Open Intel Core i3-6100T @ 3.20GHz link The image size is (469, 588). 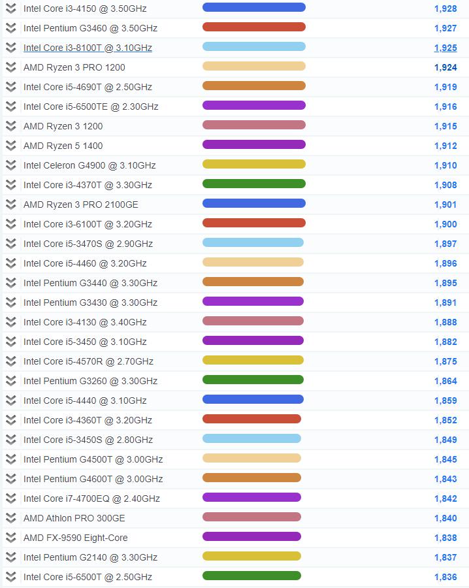tap(88, 224)
